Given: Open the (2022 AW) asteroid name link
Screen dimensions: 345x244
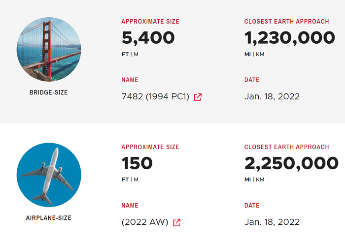Looking at the screenshot, I should (145, 222).
